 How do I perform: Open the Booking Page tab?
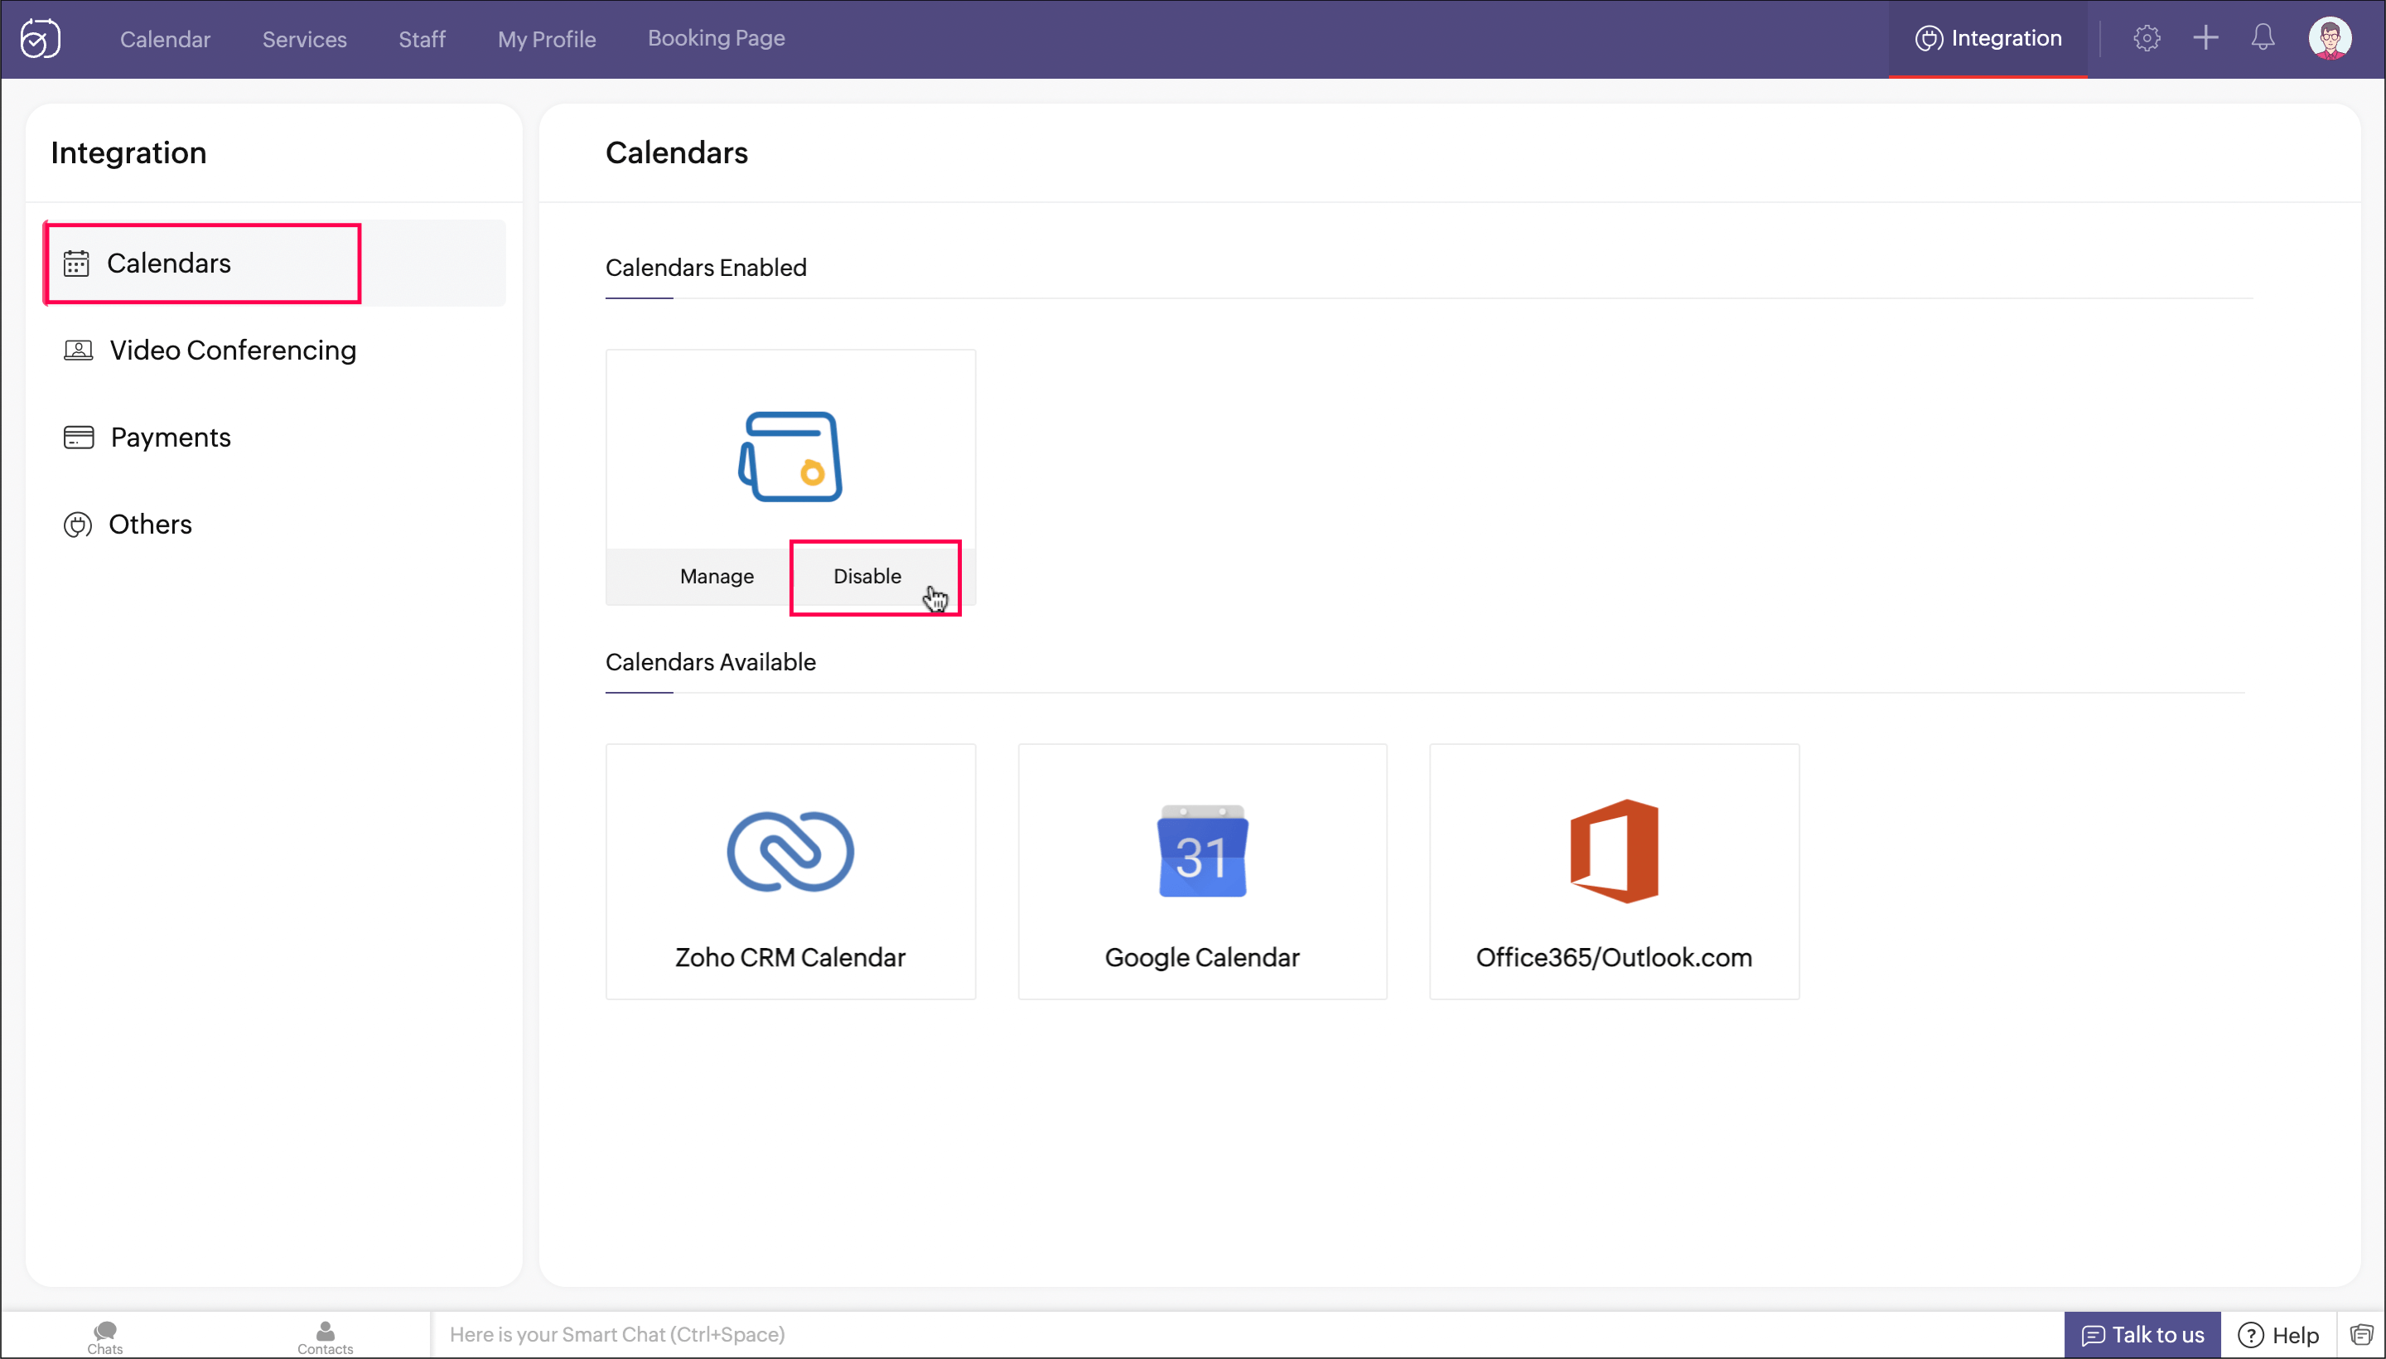click(717, 38)
